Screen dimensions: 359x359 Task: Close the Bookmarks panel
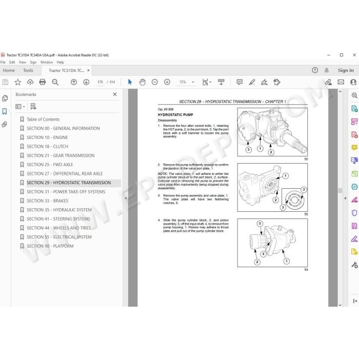115,94
